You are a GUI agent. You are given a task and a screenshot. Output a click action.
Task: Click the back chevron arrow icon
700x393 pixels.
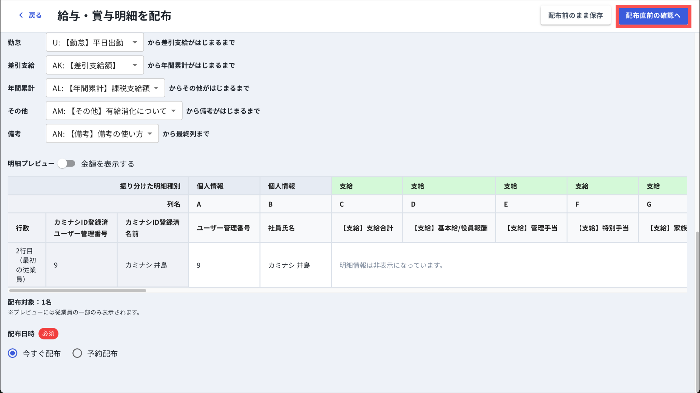(21, 15)
